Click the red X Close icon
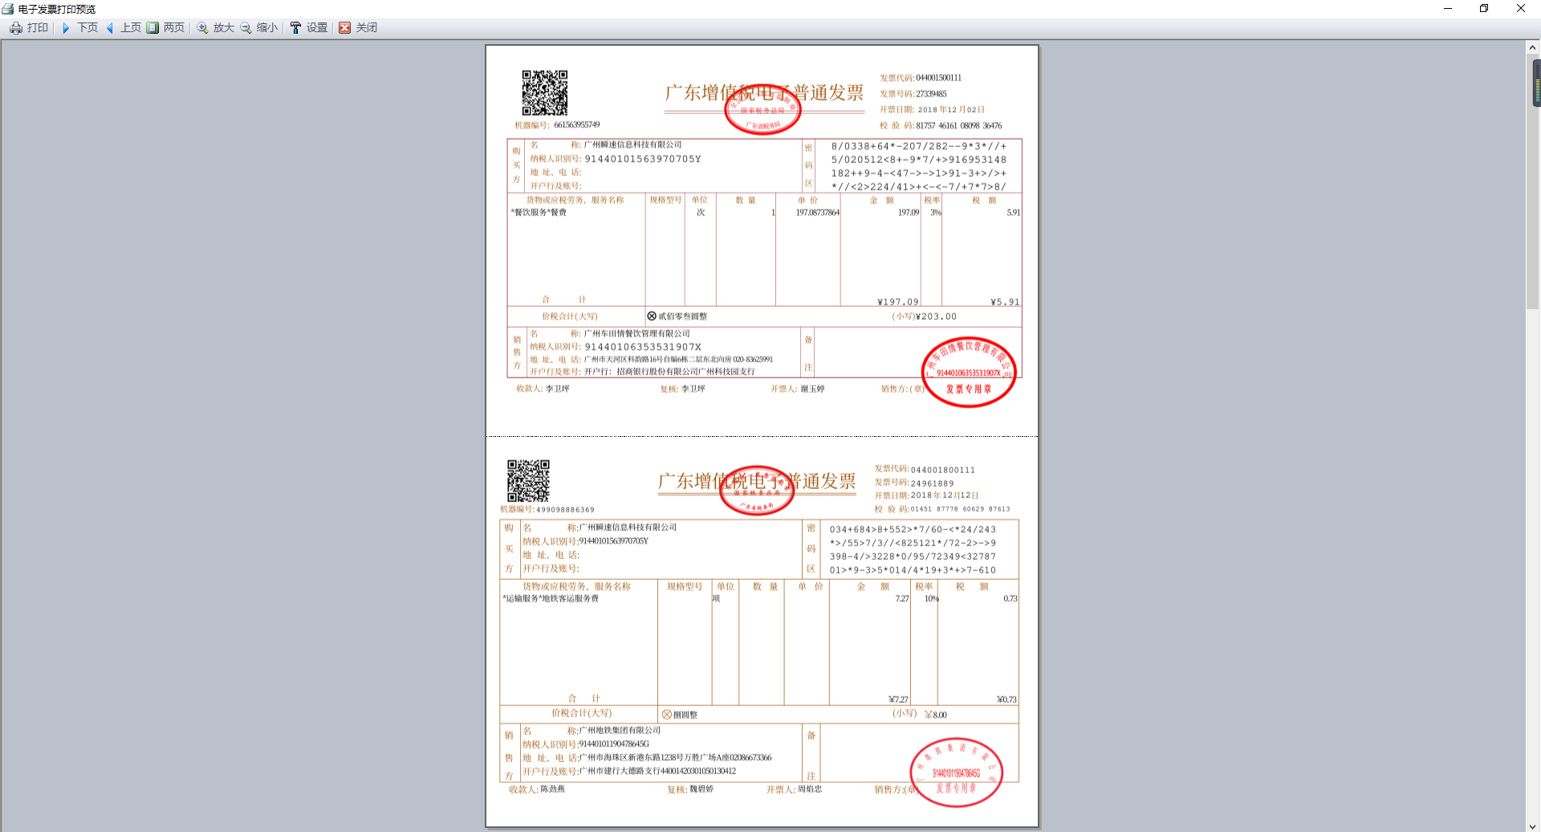1541x832 pixels. [x=345, y=27]
